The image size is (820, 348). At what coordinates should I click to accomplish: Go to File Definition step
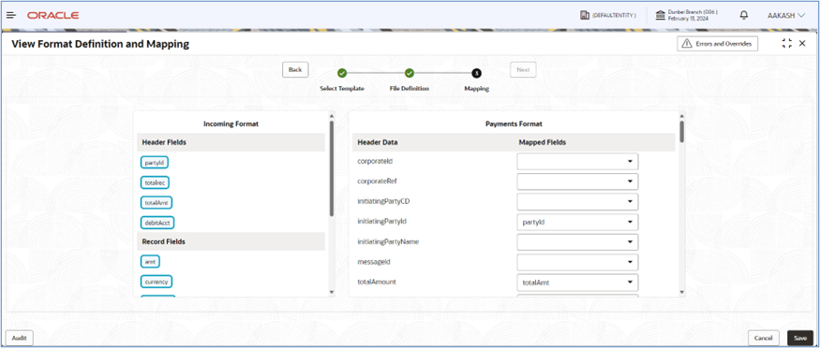tap(410, 73)
